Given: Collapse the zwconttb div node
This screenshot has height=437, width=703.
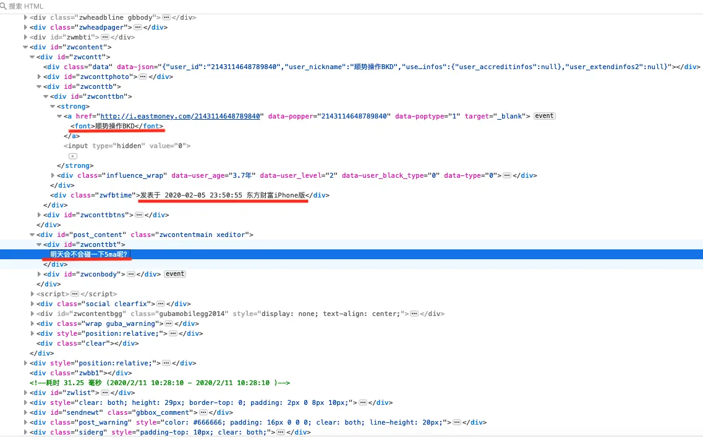Looking at the screenshot, I should click(x=39, y=86).
